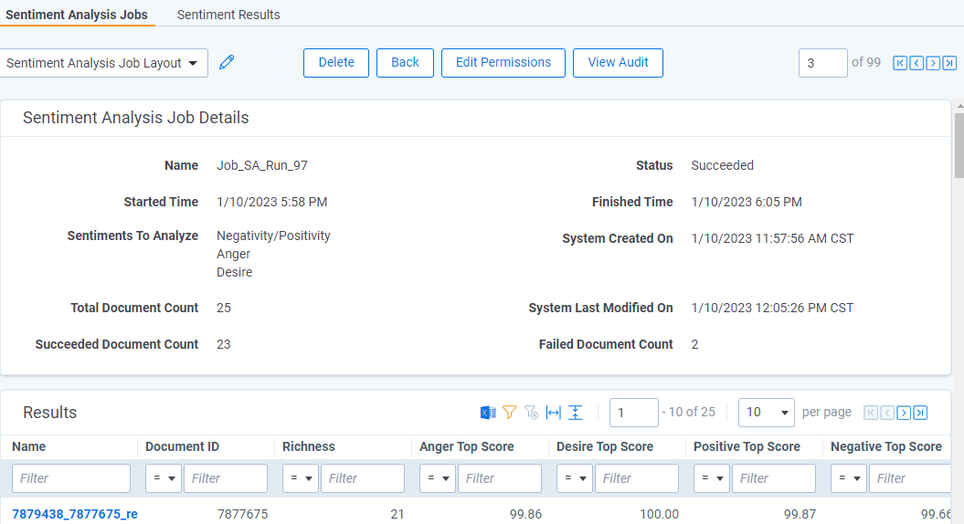The image size is (964, 524).
Task: Sort by Positive Top Score header
Action: click(x=747, y=446)
